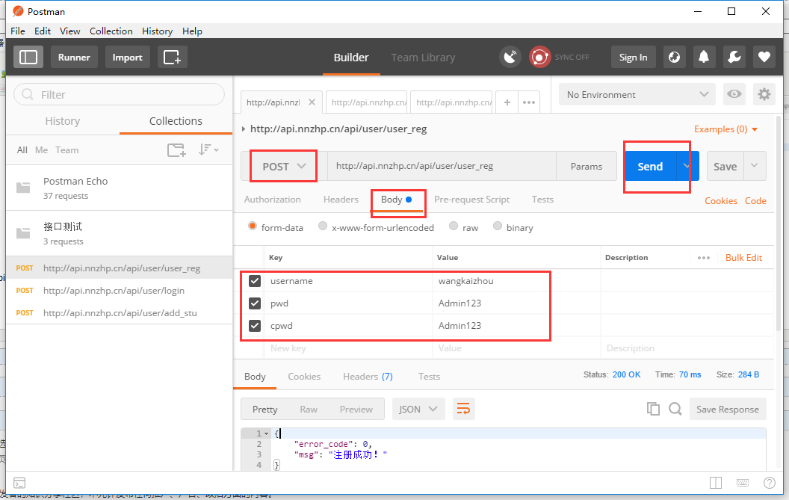Open tab options ellipsis menu
789x500 pixels.
[x=529, y=102]
